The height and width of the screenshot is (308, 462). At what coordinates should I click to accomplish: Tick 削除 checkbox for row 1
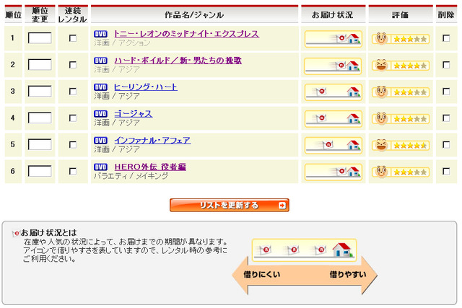pos(446,38)
